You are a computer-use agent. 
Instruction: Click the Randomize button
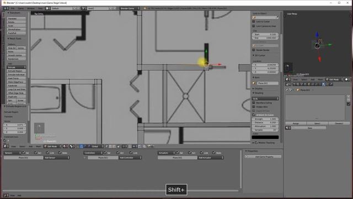(16, 59)
